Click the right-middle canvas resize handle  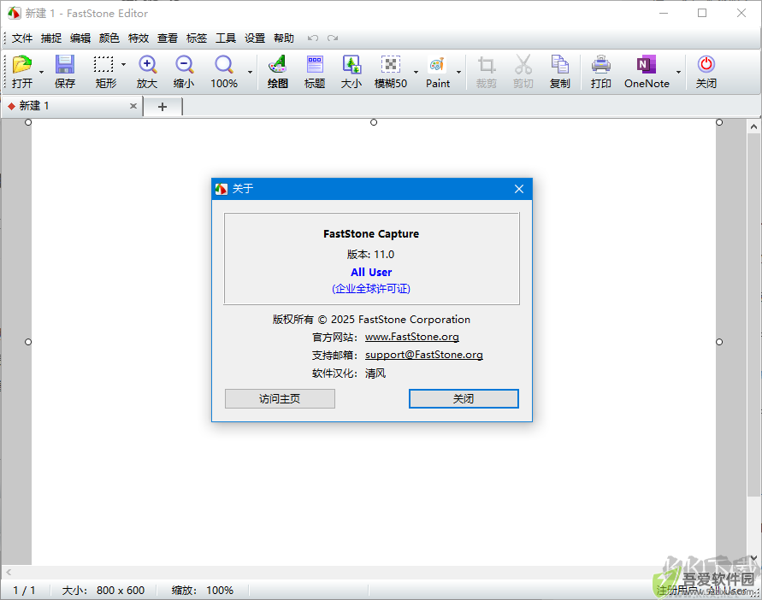719,342
